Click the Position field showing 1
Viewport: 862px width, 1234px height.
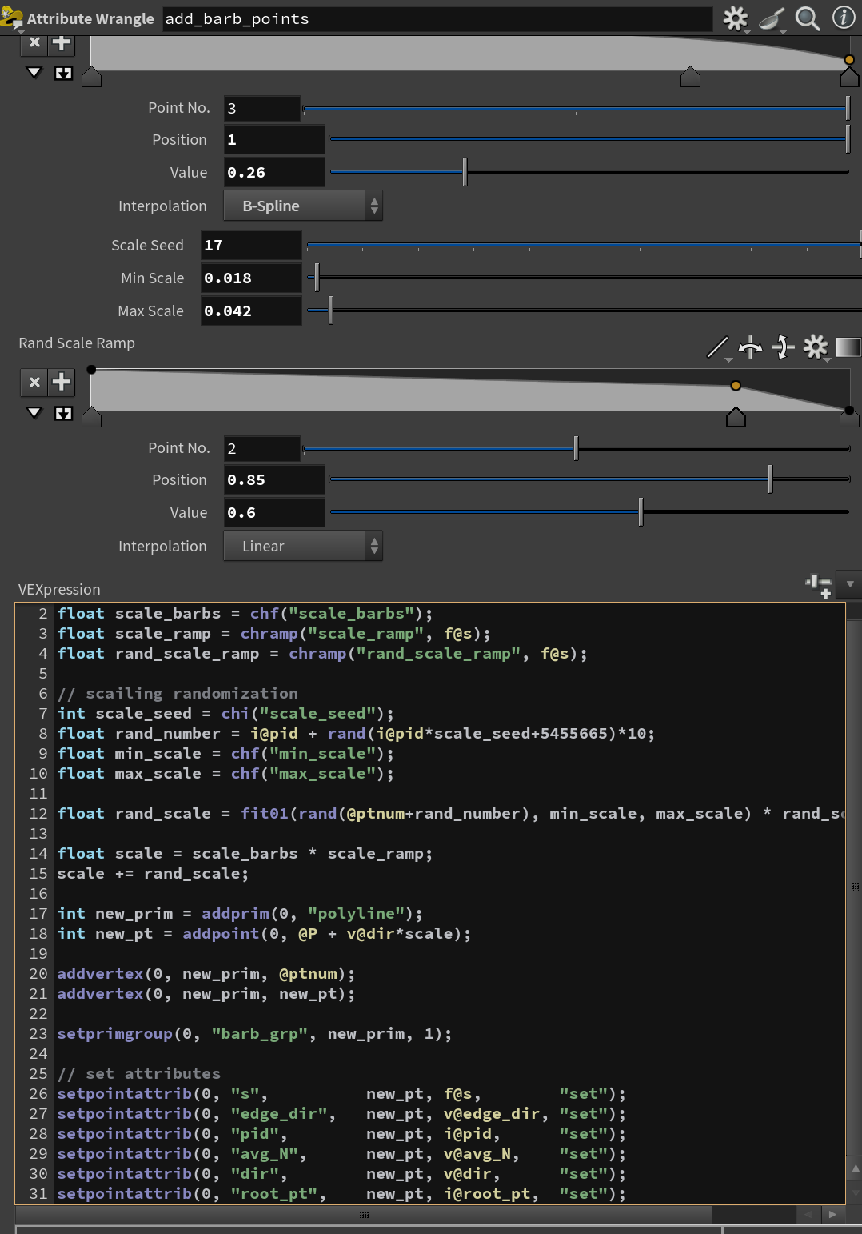[274, 139]
